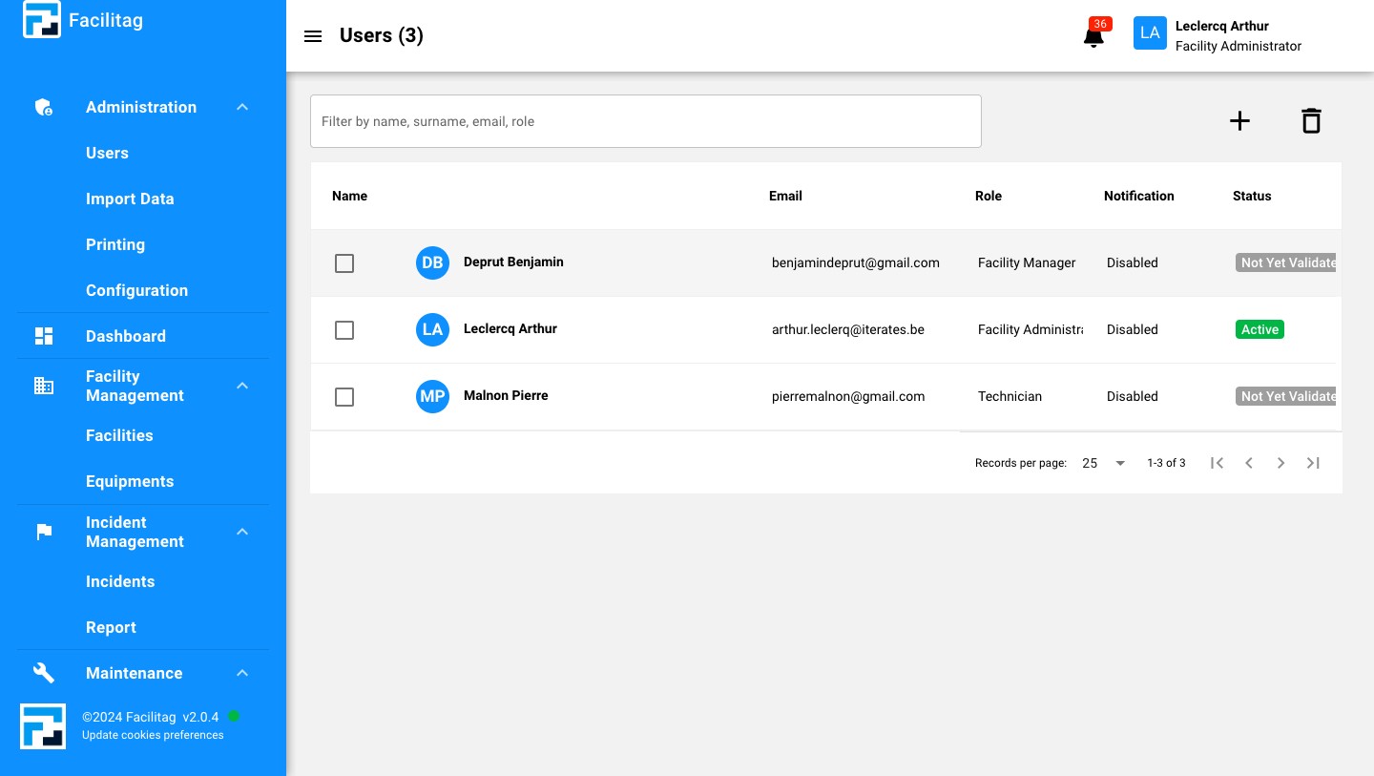Collapse the Administration section chevron
Image resolution: width=1374 pixels, height=776 pixels.
tap(242, 108)
